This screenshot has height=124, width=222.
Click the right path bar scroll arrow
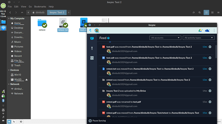click(69, 12)
